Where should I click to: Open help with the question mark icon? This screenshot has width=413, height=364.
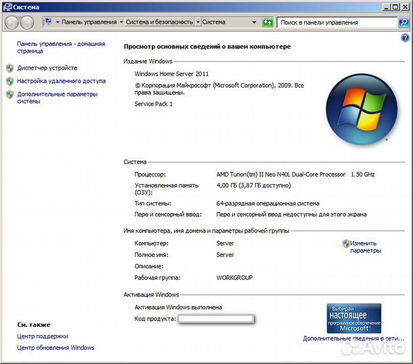[x=405, y=38]
